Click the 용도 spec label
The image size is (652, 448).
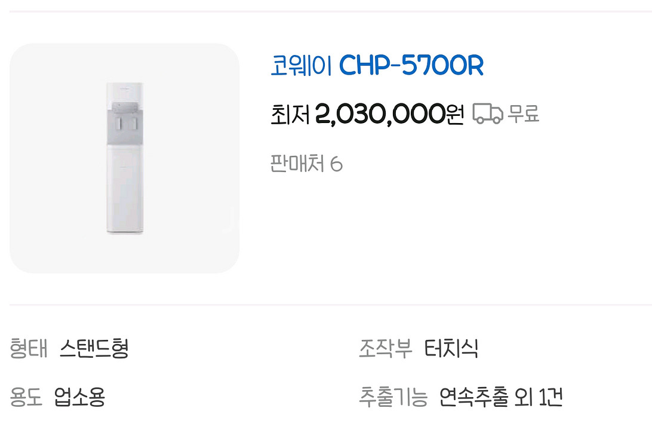26,397
